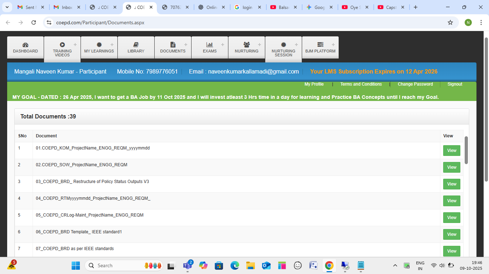Image resolution: width=489 pixels, height=274 pixels.
Task: Expand the Documents menu plus sign
Action: [x=185, y=45]
